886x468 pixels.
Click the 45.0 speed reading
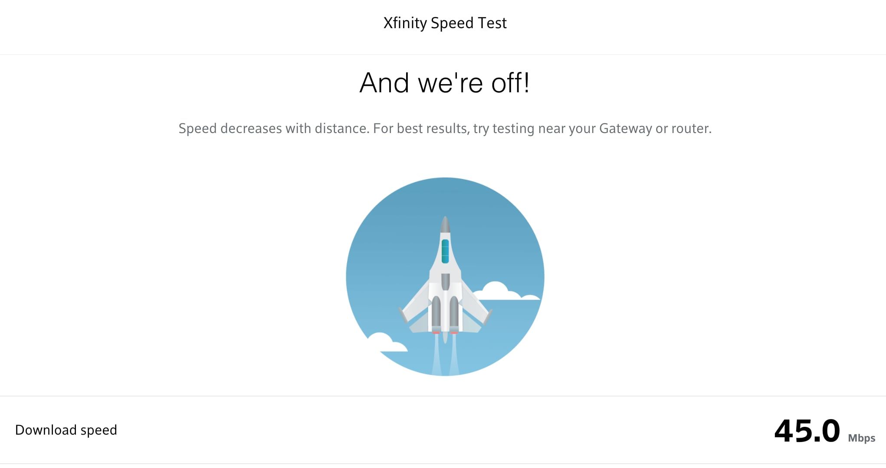tap(807, 431)
